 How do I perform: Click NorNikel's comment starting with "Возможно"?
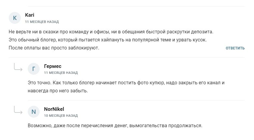pyautogui.click(x=115, y=125)
